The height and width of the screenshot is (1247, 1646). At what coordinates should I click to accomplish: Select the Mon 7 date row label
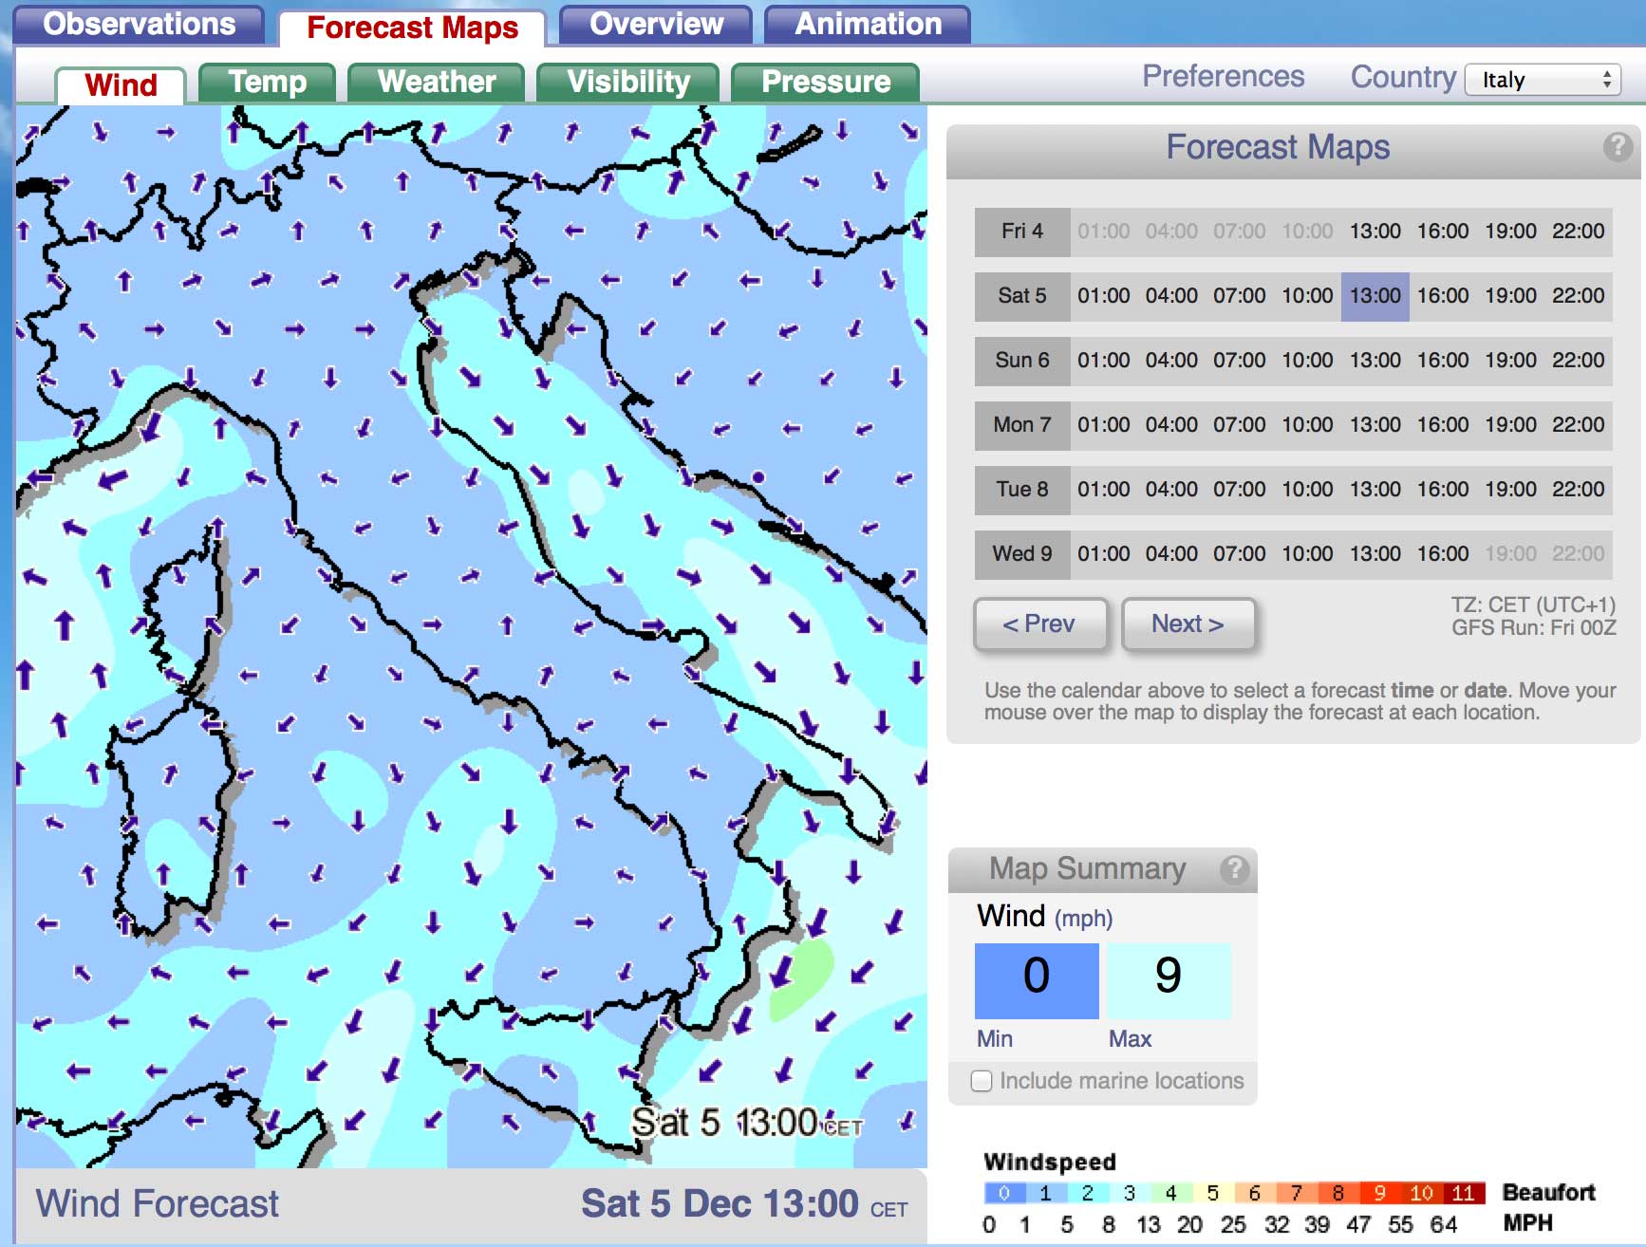[x=1021, y=425]
